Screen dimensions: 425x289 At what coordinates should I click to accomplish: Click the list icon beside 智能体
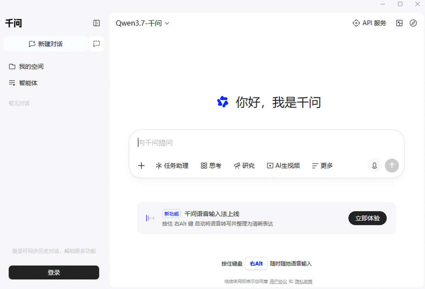tap(12, 83)
